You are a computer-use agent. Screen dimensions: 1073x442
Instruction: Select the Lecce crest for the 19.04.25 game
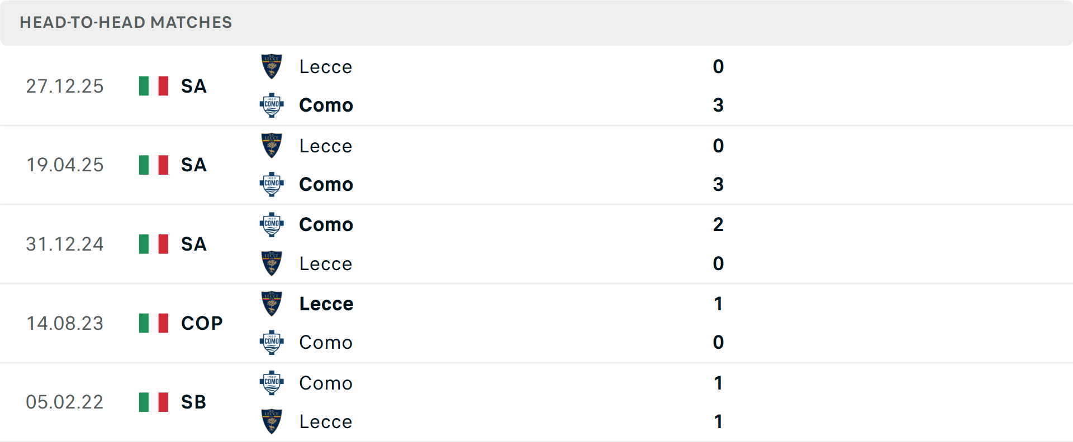[x=272, y=146]
